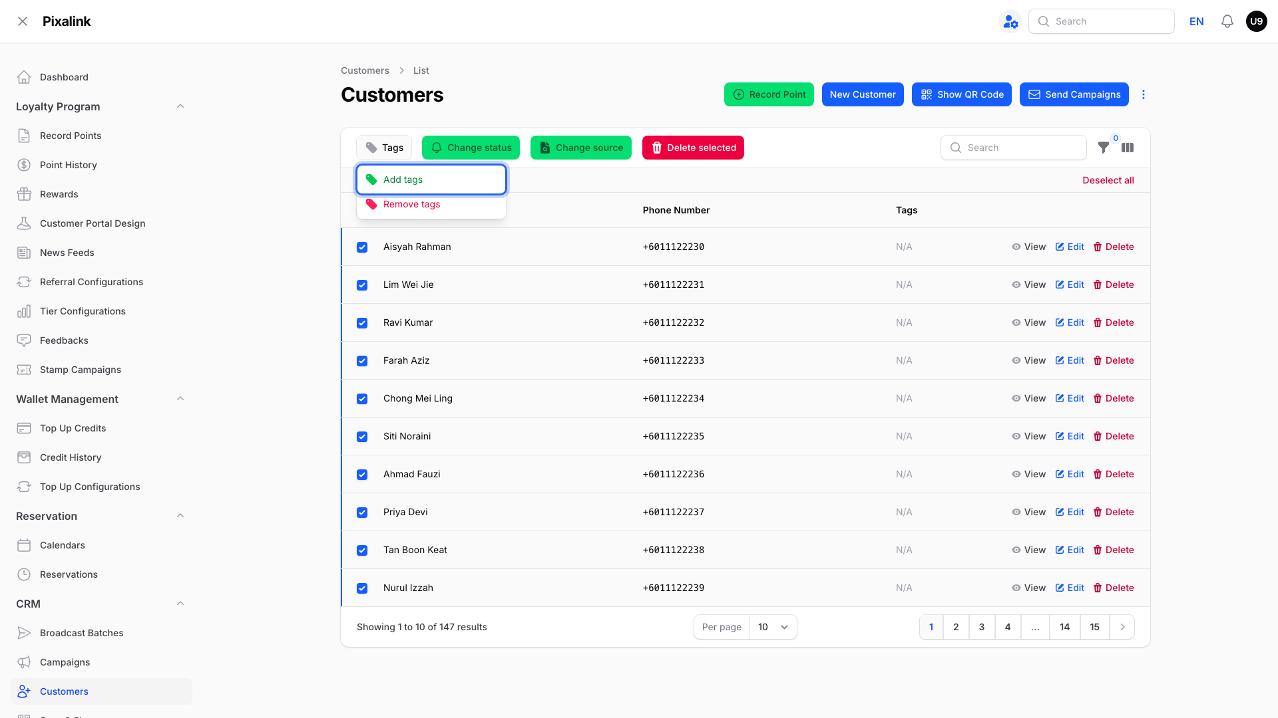
Task: Close the sidebar with the X icon
Action: point(23,21)
